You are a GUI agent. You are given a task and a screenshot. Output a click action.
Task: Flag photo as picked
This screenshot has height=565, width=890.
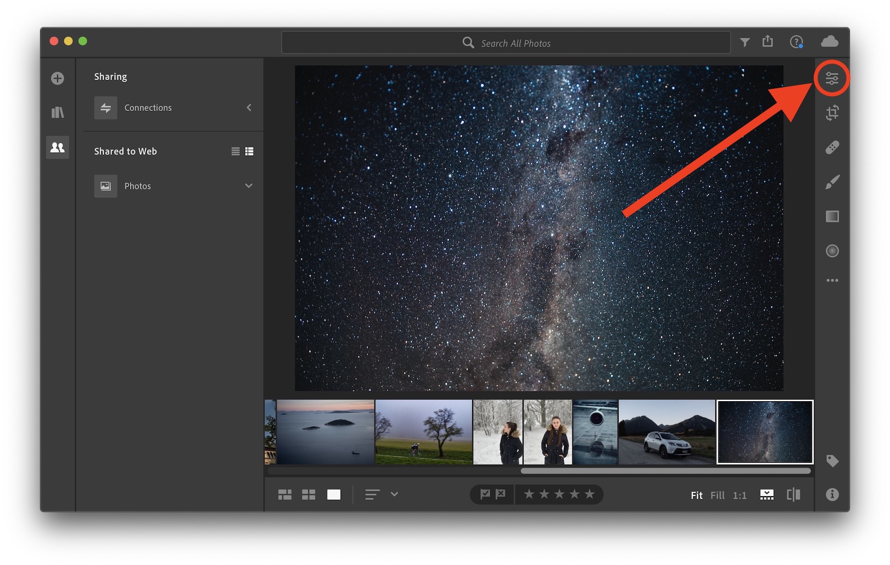point(485,494)
